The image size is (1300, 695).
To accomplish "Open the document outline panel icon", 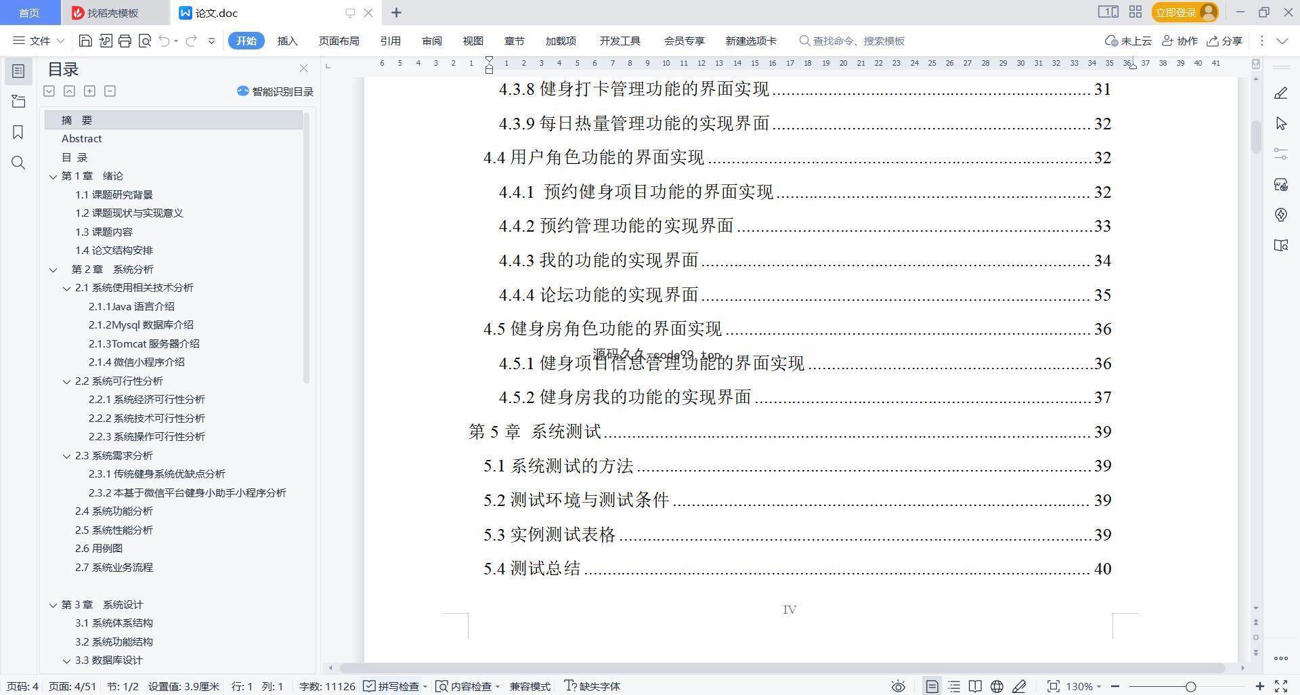I will [x=18, y=70].
